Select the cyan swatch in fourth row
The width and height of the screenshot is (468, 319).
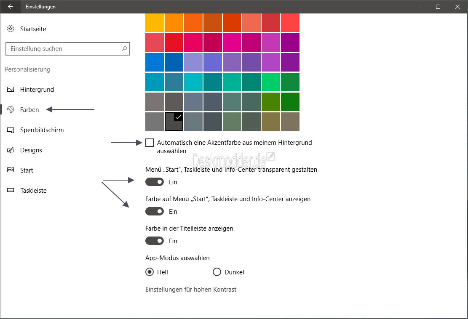tap(193, 82)
